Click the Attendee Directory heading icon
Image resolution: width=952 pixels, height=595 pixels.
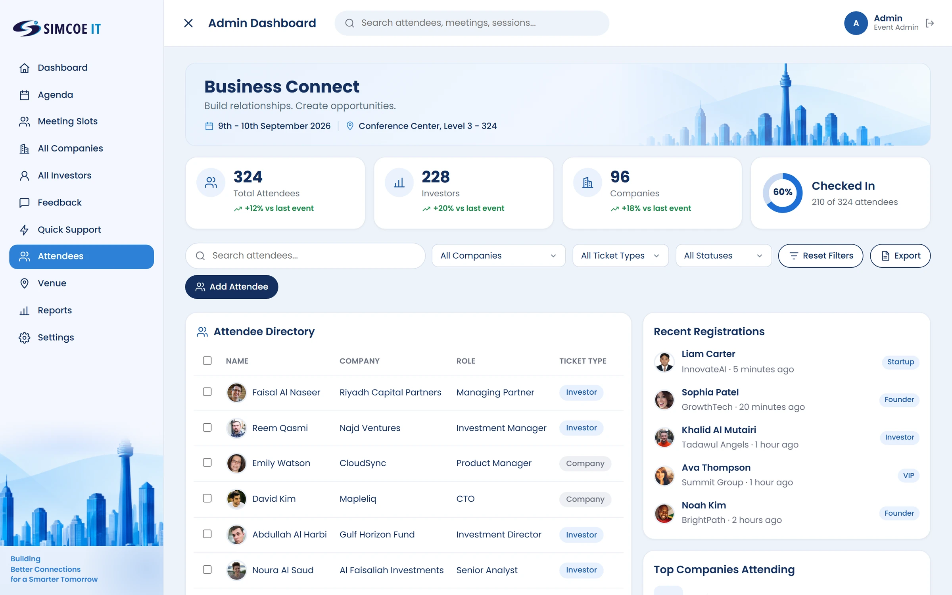click(202, 332)
